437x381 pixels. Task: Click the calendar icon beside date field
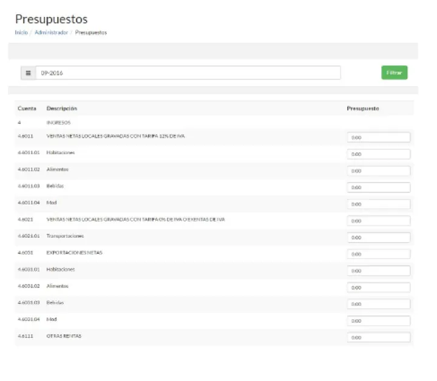[x=28, y=73]
